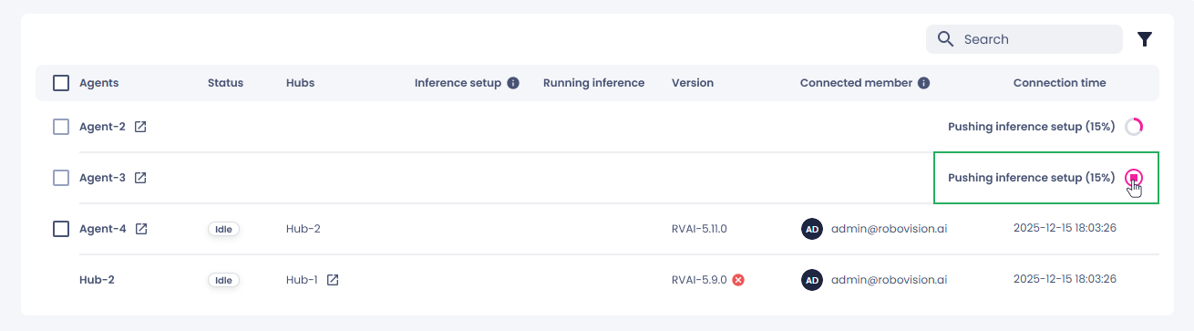The image size is (1194, 331).
Task: Open Agent-2 external link icon
Action: pyautogui.click(x=140, y=127)
